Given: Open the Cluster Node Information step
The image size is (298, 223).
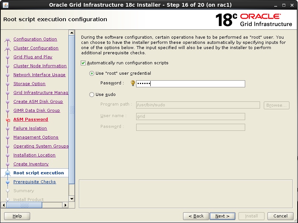Looking at the screenshot, I should tap(39, 66).
